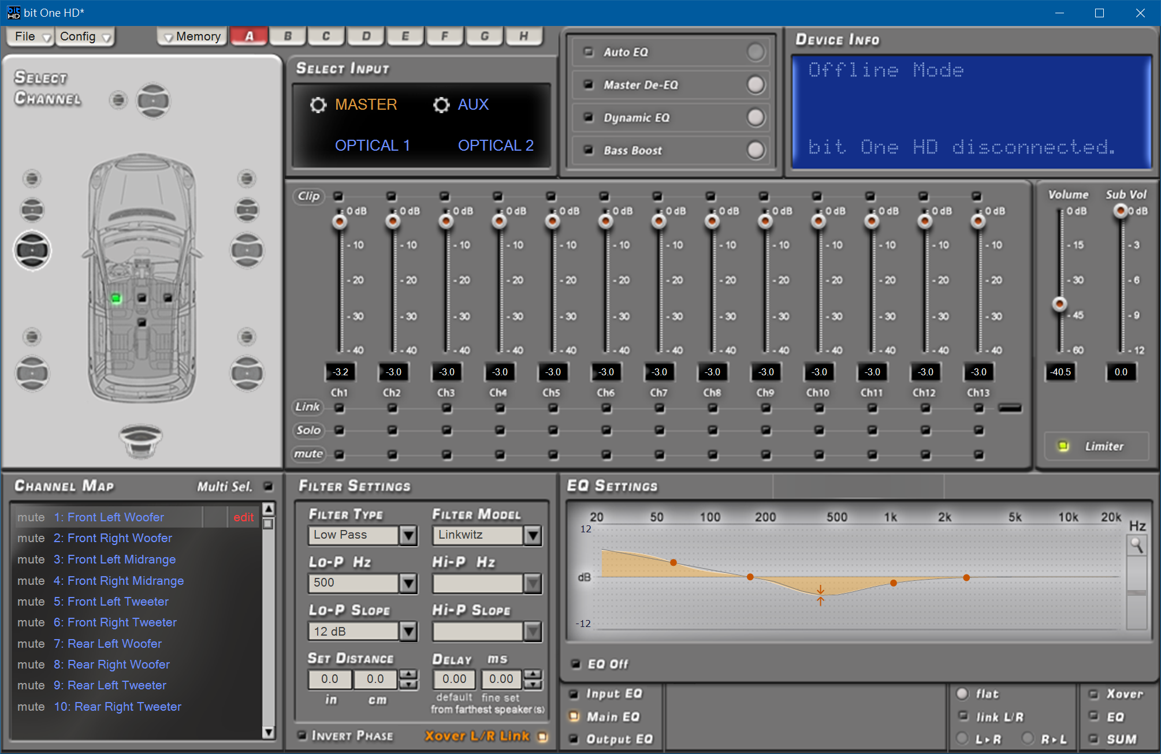Check Invert Phase
Screen dimensions: 1161x754
302,735
